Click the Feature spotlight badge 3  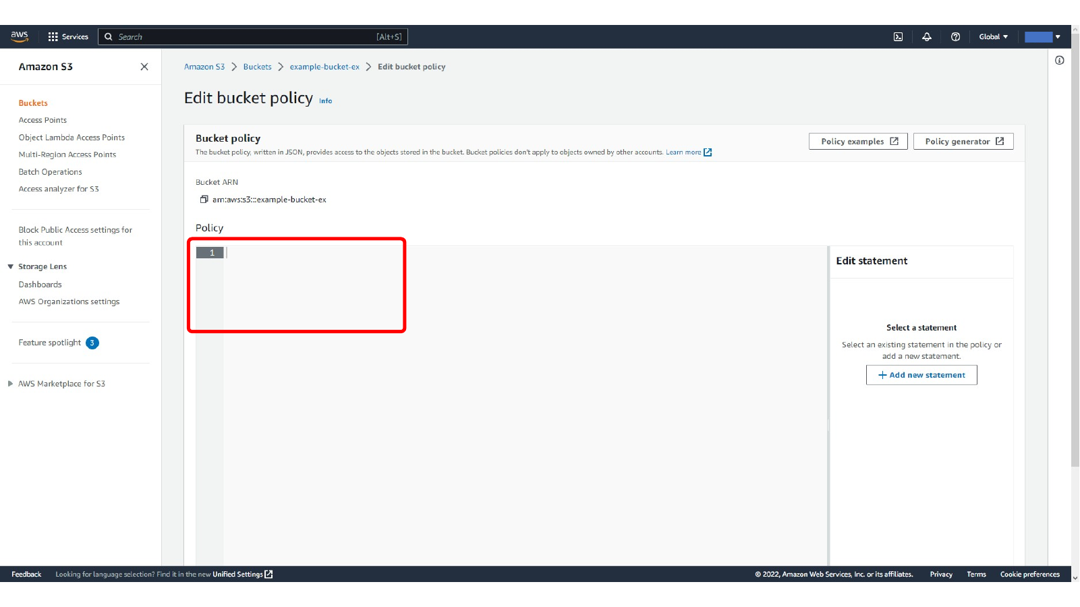click(x=92, y=343)
